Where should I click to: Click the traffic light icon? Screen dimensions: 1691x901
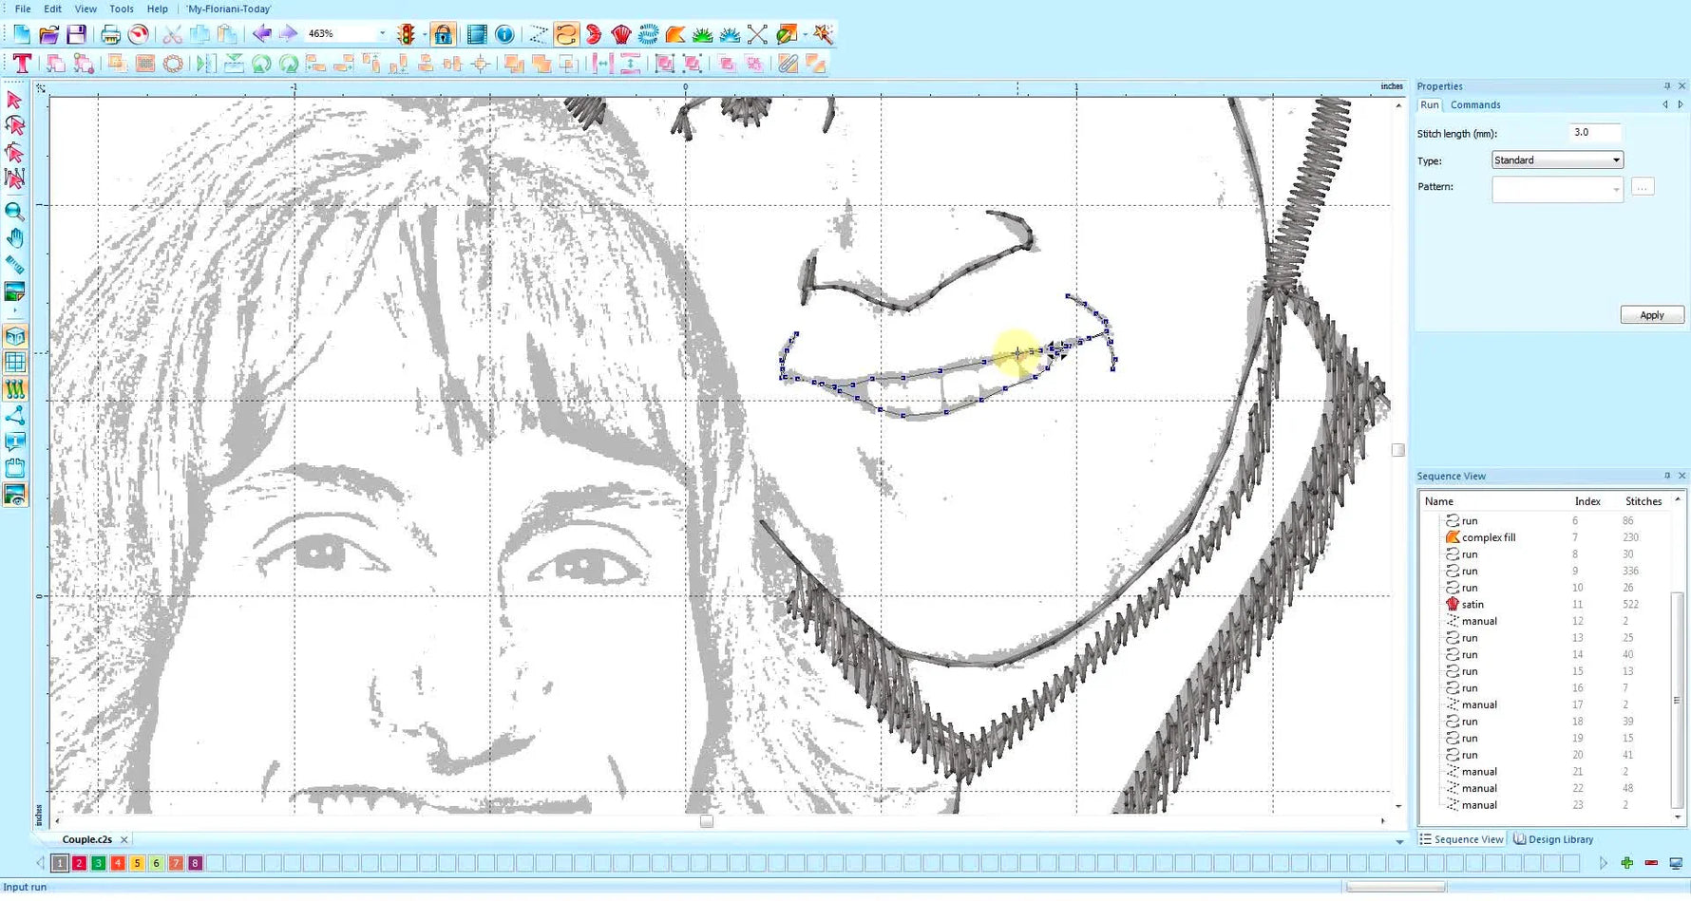[406, 35]
